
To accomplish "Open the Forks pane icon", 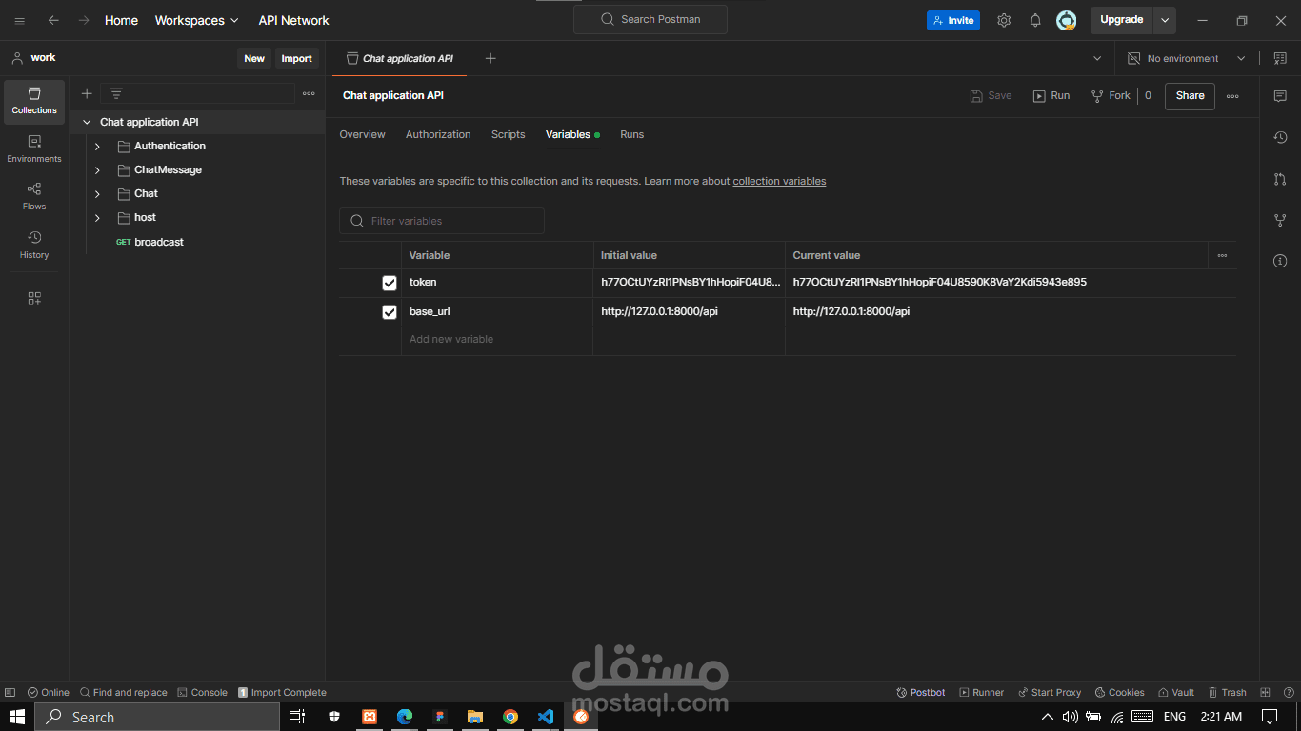I will (1280, 220).
